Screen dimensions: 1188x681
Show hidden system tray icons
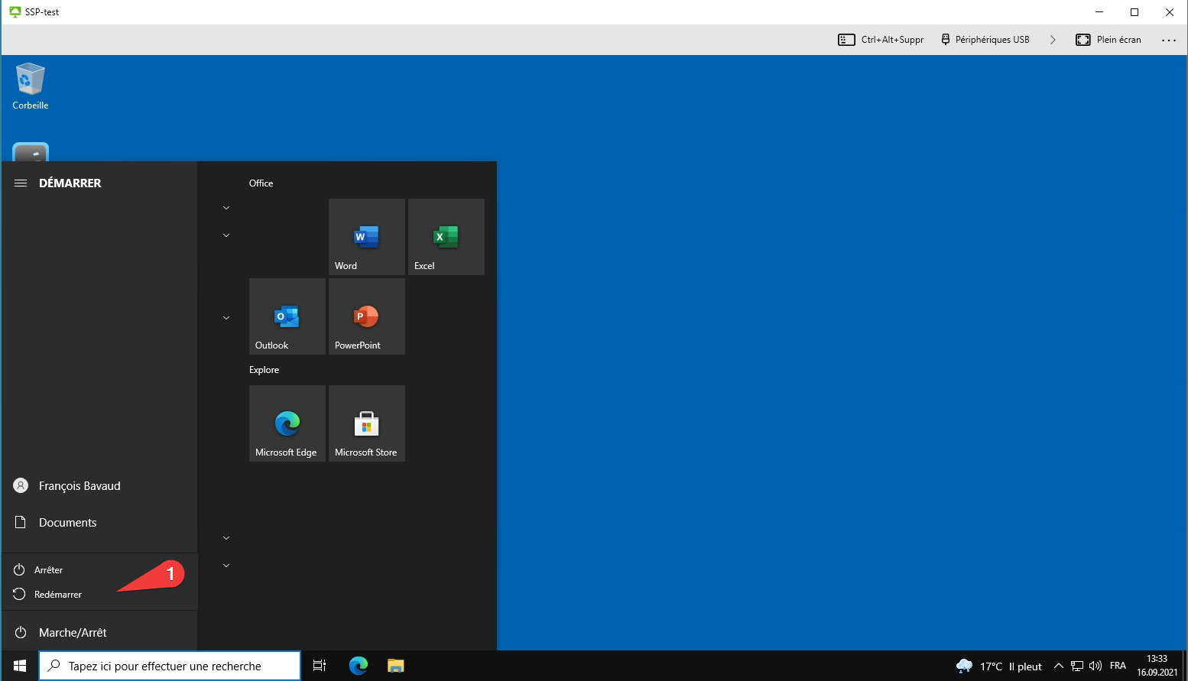click(x=1058, y=666)
